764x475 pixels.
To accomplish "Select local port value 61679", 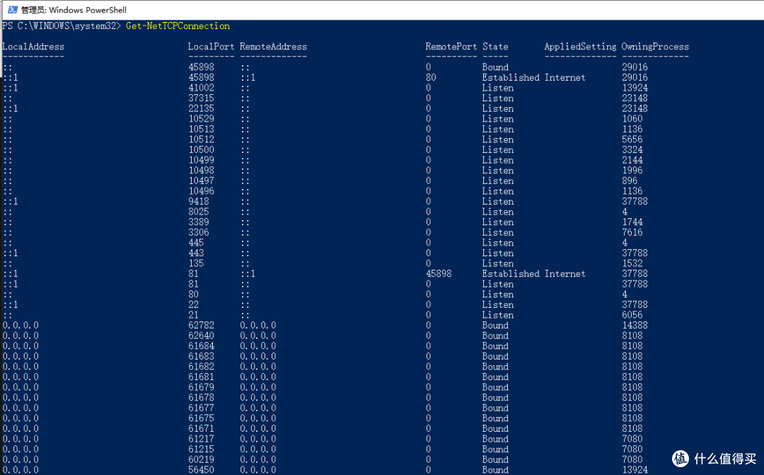I will point(201,387).
